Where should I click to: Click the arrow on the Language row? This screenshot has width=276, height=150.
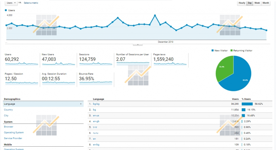click(81, 104)
